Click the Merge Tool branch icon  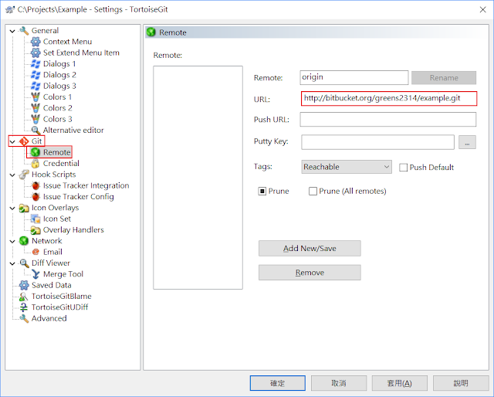[36, 274]
